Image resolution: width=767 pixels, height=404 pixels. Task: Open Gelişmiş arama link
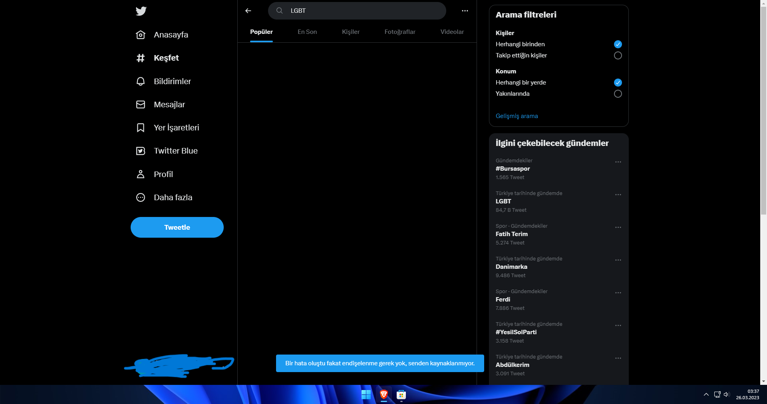(x=517, y=116)
